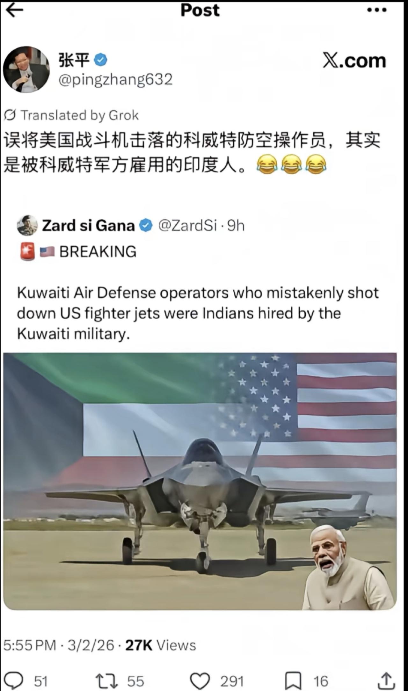Viewport: 408px width, 691px height.
Task: Click the @pingzhang632 handle
Action: 115,79
